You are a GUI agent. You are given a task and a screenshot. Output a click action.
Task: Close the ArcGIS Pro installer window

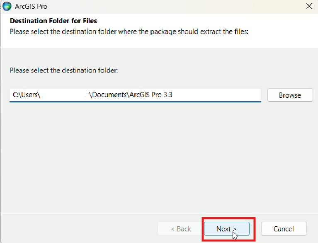coord(309,6)
